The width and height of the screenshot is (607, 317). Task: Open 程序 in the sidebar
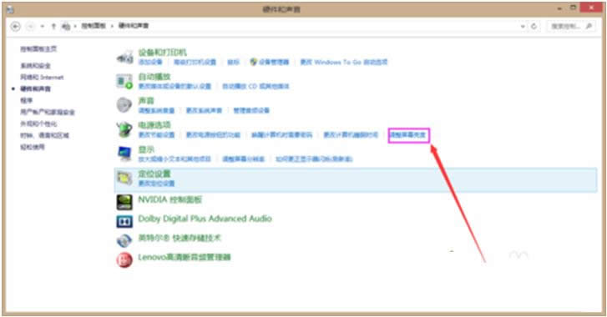tap(27, 100)
